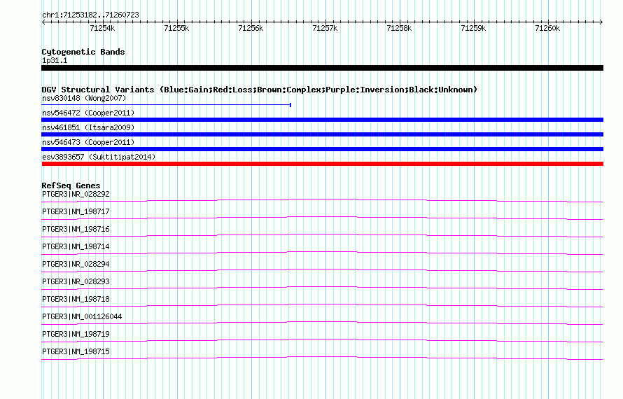Select the blue nsv546473 gain bar
The height and width of the screenshot is (399, 623).
(x=322, y=149)
